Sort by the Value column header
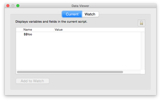The width and height of the screenshot is (161, 101). tap(99, 30)
